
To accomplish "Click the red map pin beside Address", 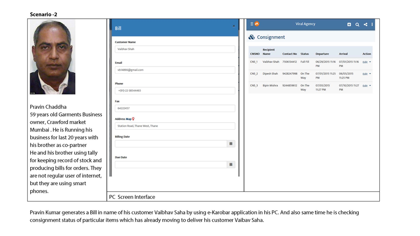I will coord(133,118).
